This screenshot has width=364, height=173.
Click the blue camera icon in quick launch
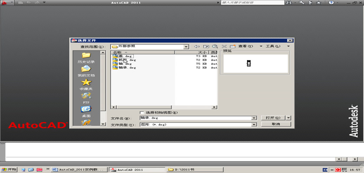31,170
